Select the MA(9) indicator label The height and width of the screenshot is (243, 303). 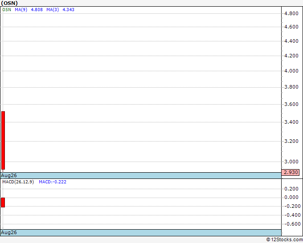coord(21,10)
